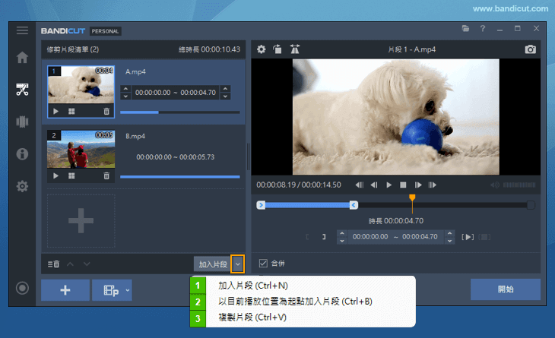555x338 pixels.
Task: Increase start time of A.mp4 segment in list
Action: pos(125,89)
